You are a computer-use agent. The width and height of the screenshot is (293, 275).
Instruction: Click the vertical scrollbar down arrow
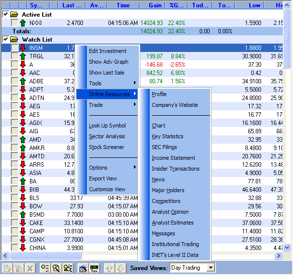coord(287,248)
